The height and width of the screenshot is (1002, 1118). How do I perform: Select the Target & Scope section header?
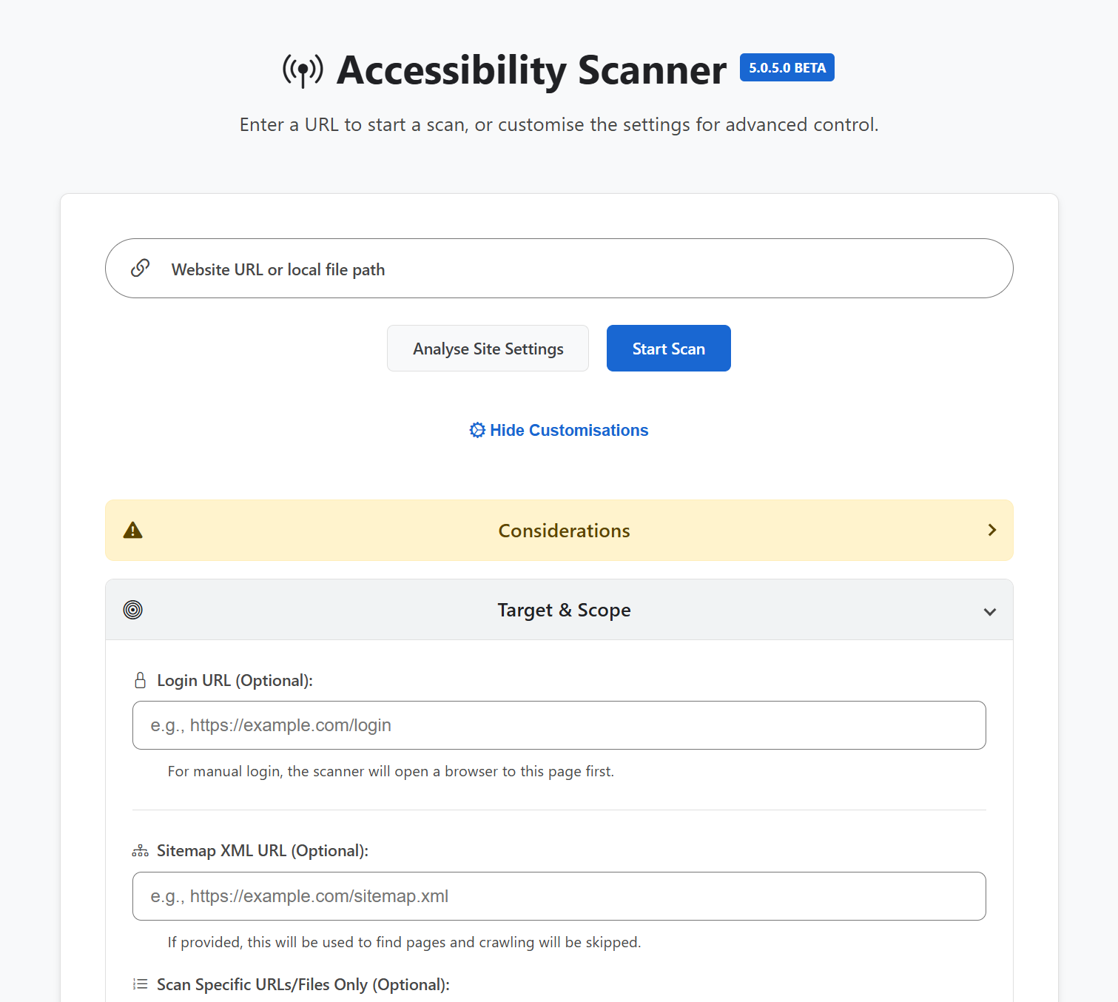pos(564,609)
